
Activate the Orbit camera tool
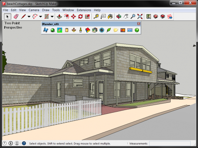click(119, 16)
